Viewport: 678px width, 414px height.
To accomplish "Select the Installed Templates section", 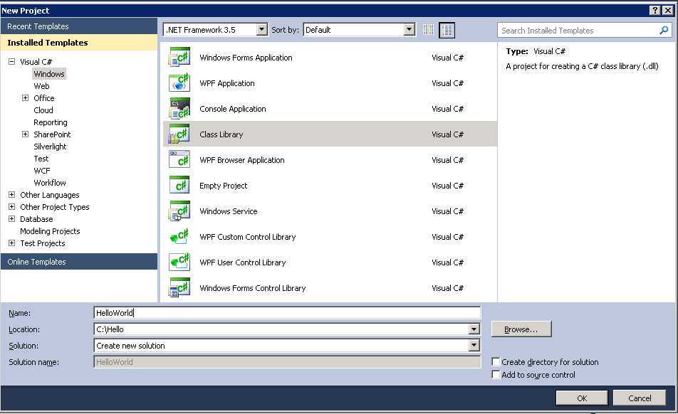I will 79,42.
